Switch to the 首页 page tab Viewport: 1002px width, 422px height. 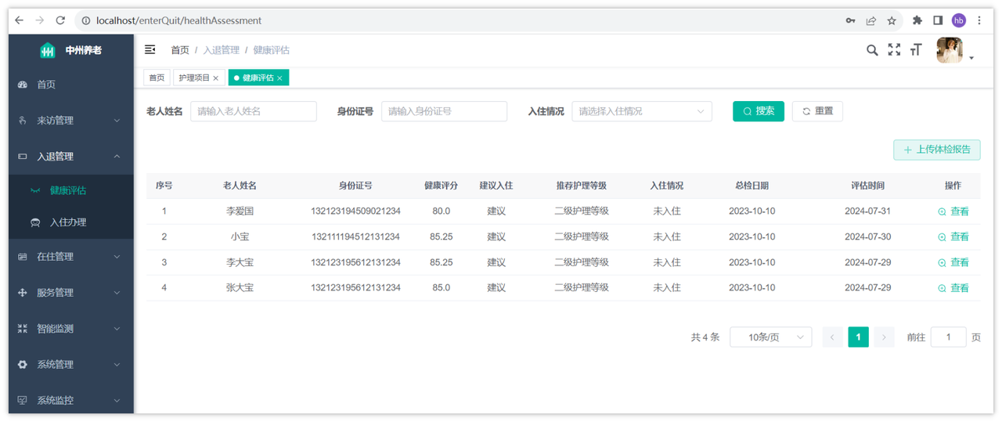pyautogui.click(x=157, y=78)
